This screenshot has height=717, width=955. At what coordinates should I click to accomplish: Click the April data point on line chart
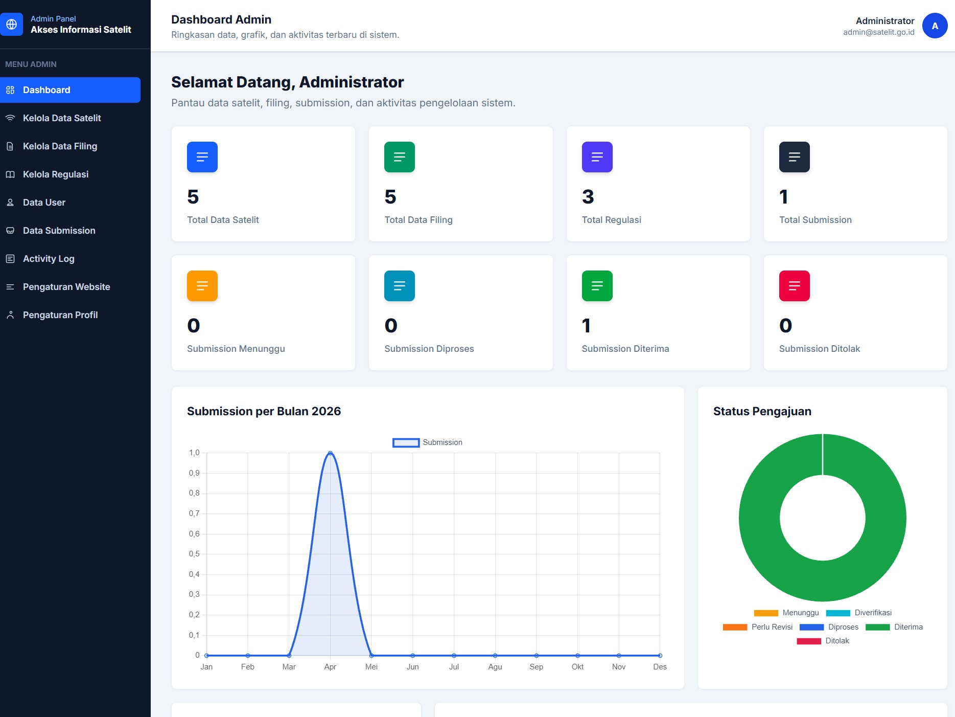pos(330,453)
